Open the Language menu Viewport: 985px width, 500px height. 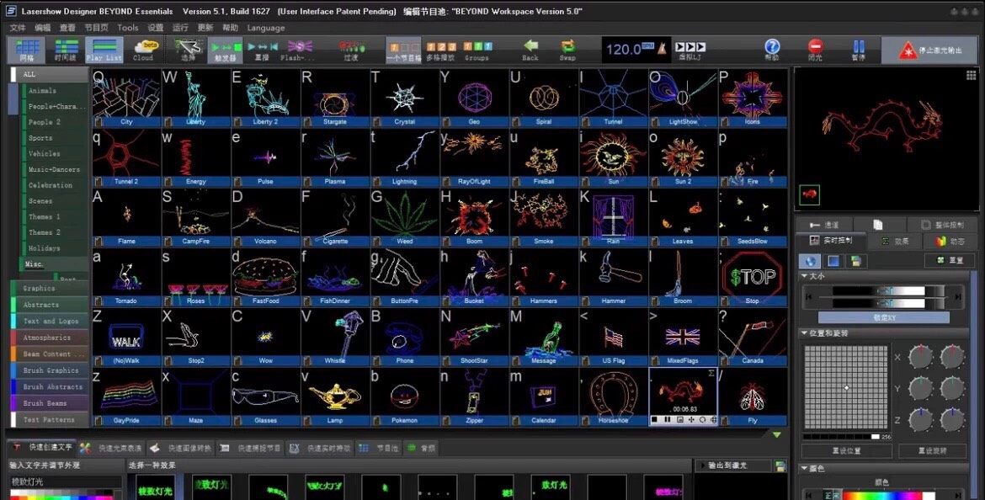[266, 28]
